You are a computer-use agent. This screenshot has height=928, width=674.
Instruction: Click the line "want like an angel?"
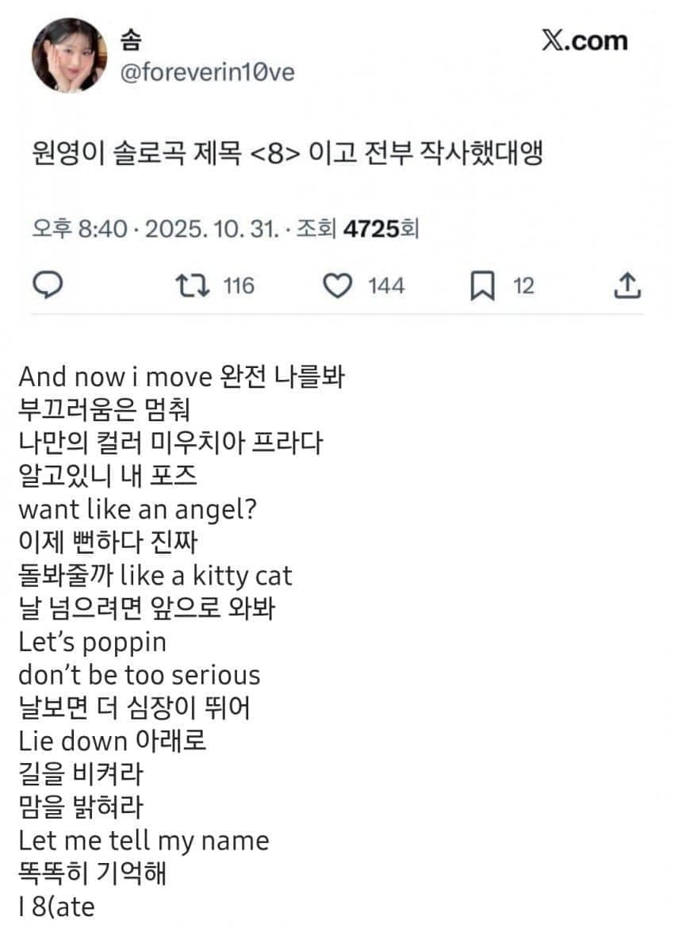(x=137, y=508)
